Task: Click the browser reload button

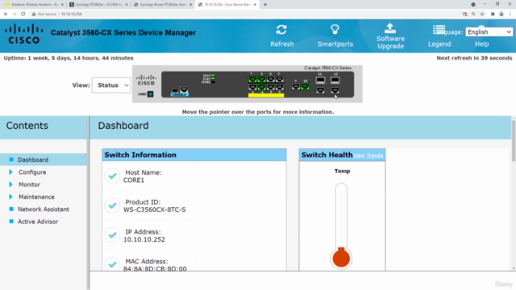Action: point(23,14)
